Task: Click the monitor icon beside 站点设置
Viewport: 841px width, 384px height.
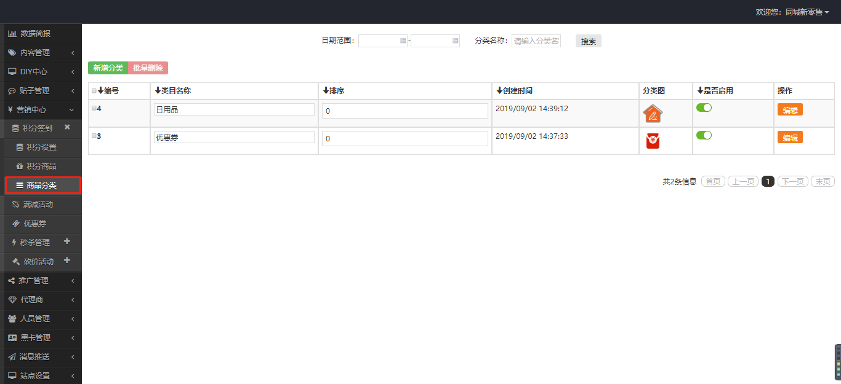Action: (x=12, y=376)
